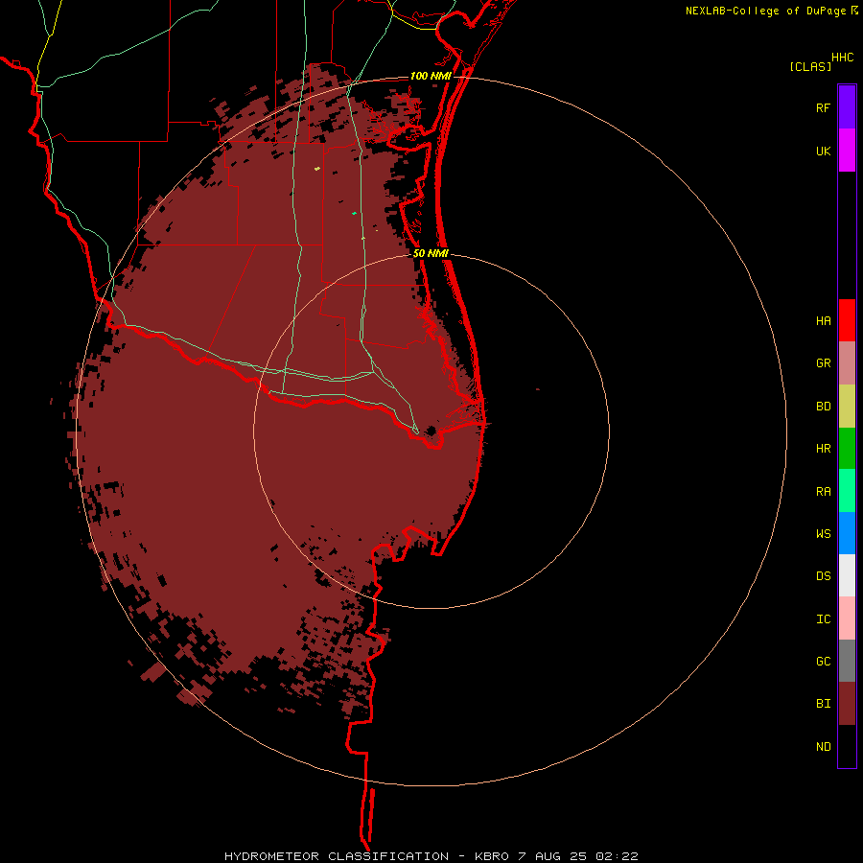Click the HR legend label
The height and width of the screenshot is (863, 863).
click(x=823, y=449)
